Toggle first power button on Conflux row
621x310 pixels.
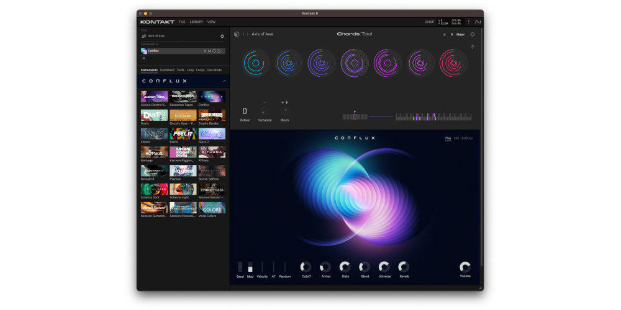(x=214, y=51)
